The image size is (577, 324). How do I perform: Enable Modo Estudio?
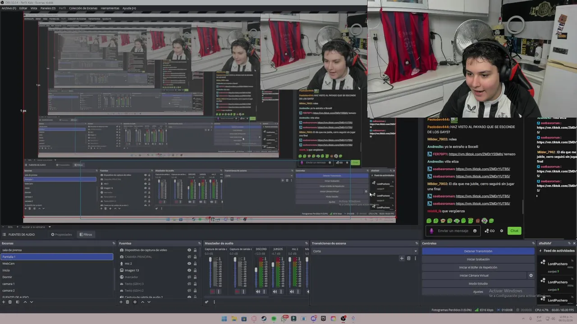click(x=478, y=283)
